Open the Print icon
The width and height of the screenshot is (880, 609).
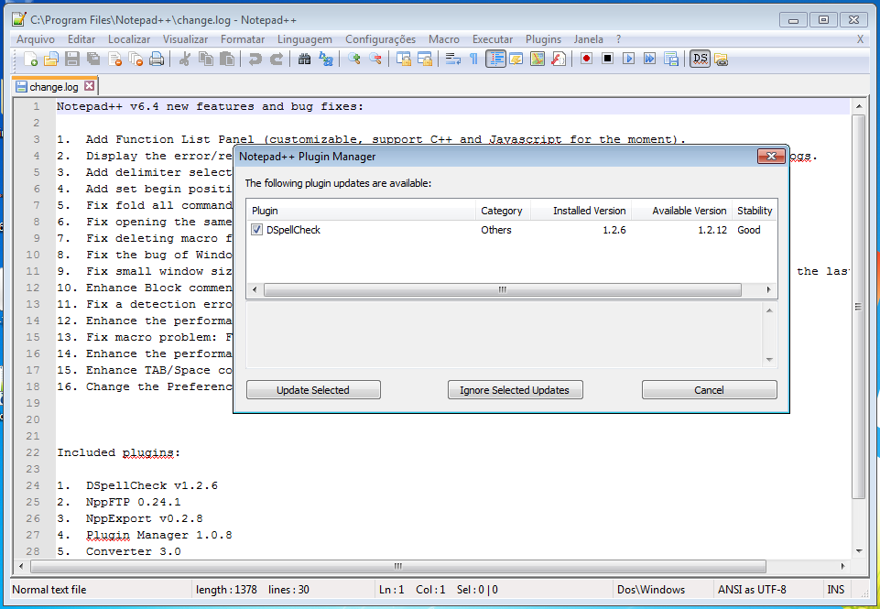tap(156, 59)
